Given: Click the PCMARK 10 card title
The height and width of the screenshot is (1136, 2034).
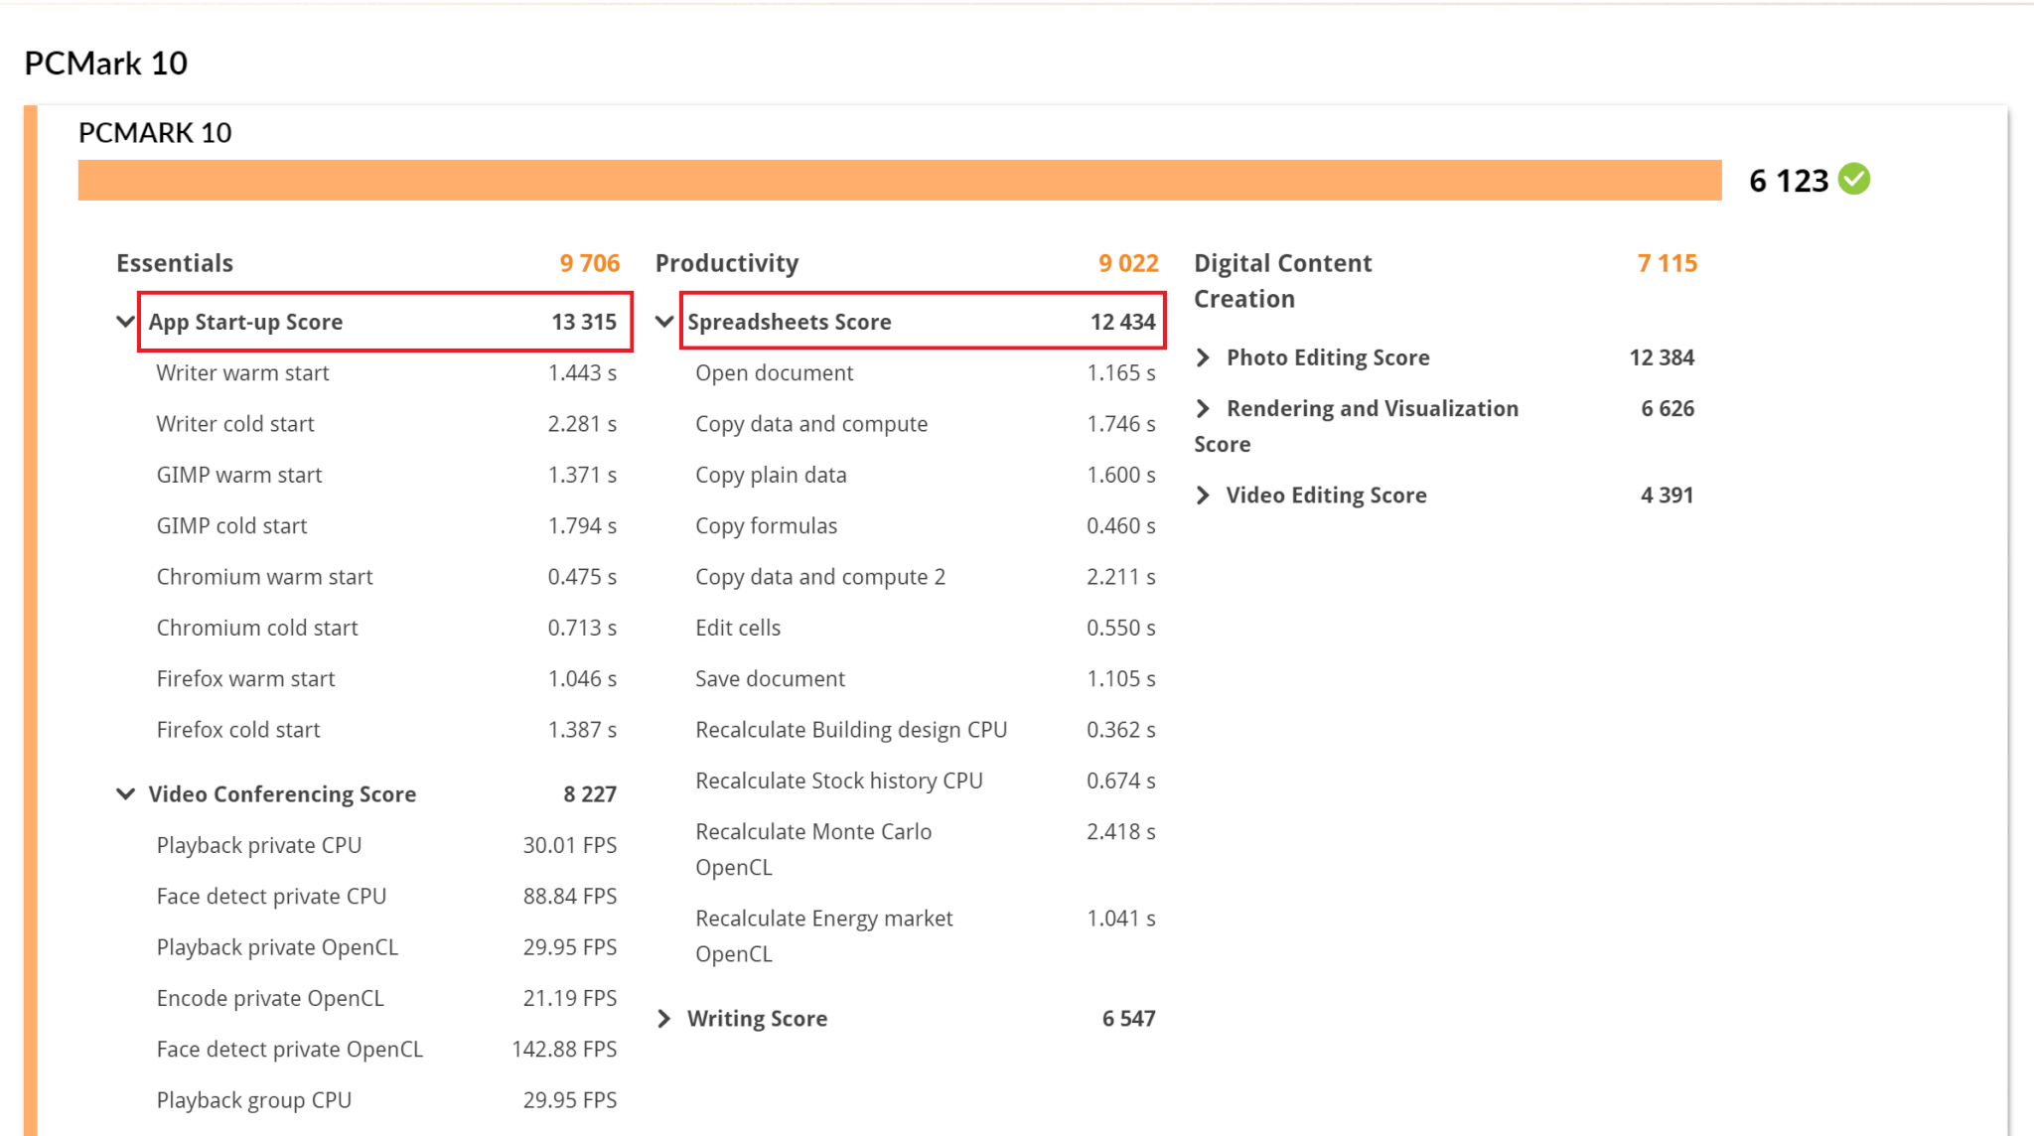Looking at the screenshot, I should tap(155, 133).
